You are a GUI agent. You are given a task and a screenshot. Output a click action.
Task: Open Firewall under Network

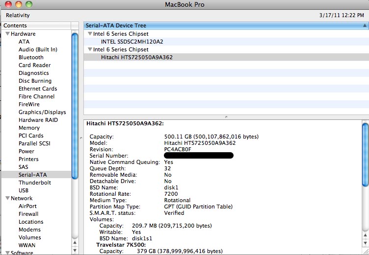point(28,214)
